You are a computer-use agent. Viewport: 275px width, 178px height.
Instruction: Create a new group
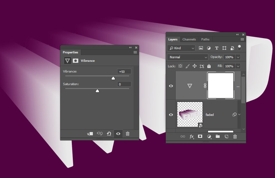click(218, 136)
